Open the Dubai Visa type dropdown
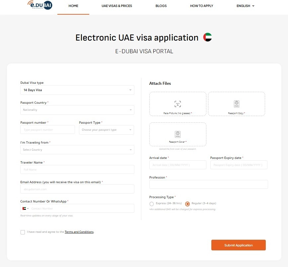Screen dimensions: 288x267 [77, 90]
